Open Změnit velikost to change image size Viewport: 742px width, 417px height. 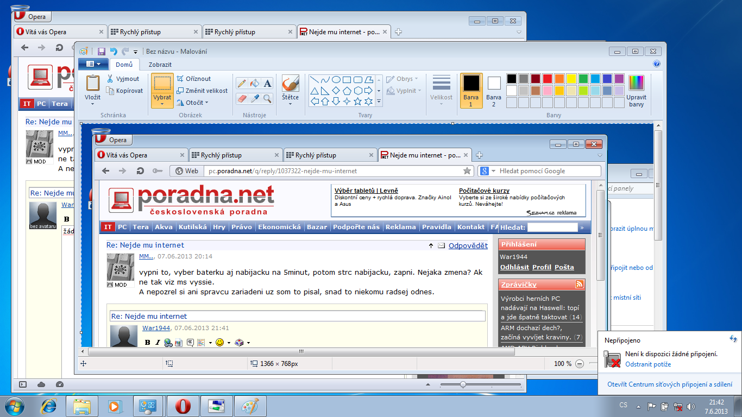(202, 91)
